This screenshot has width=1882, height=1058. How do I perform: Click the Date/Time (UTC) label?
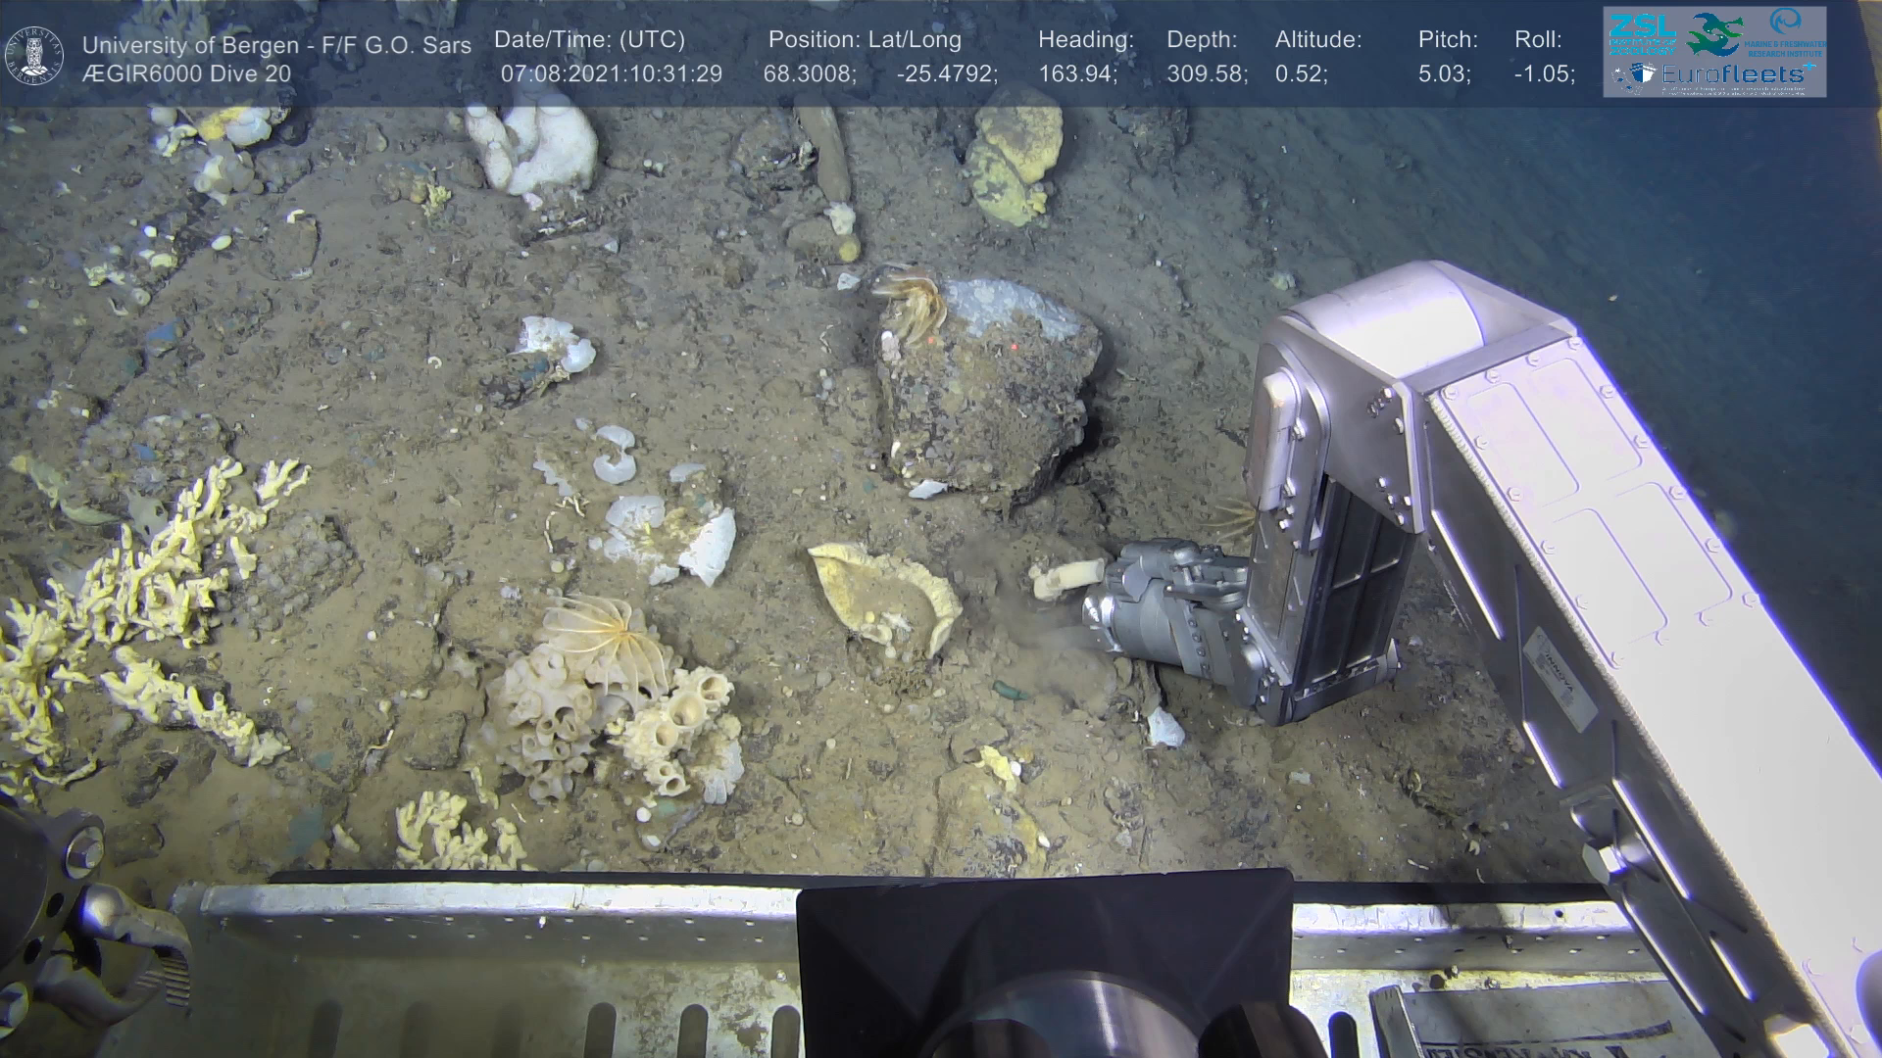[589, 40]
